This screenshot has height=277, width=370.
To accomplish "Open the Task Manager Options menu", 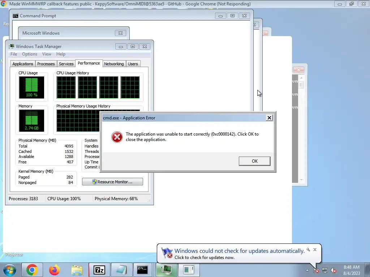I will pos(30,54).
